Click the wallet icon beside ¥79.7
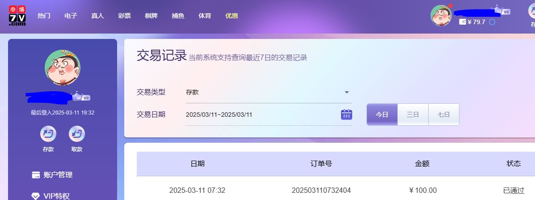This screenshot has height=200, width=535. pyautogui.click(x=463, y=22)
